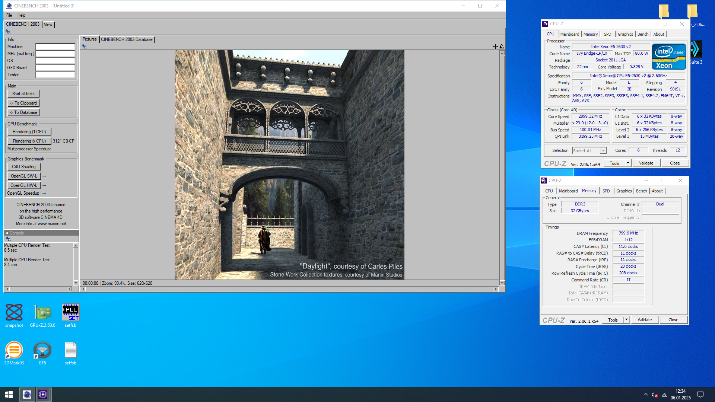Open the Help menu

[x=22, y=15]
